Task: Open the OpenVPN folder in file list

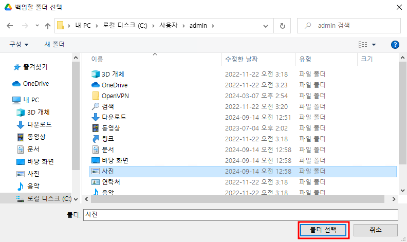Action: (x=114, y=96)
